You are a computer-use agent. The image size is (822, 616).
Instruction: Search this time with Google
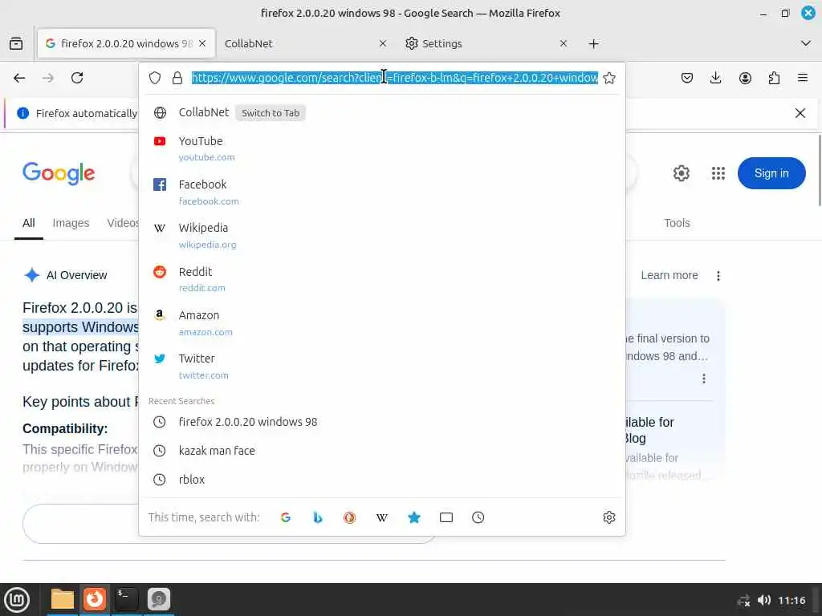(286, 517)
